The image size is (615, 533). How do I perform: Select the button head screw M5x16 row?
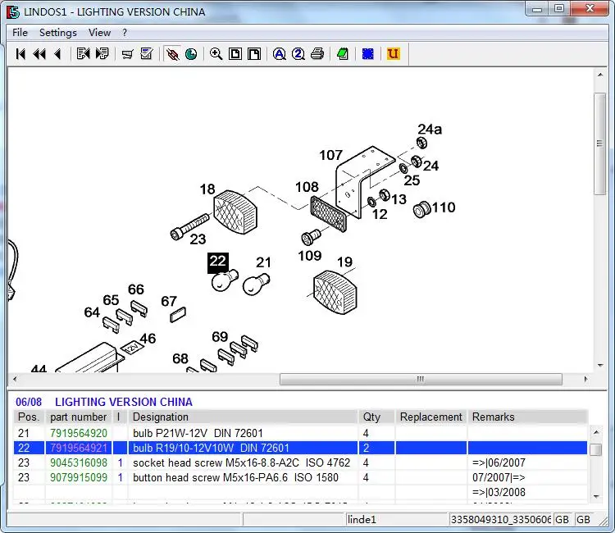[235, 477]
